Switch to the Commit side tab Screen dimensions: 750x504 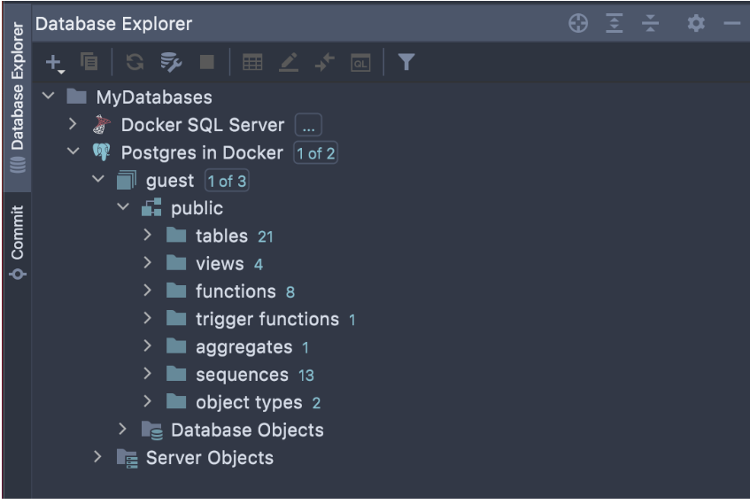[18, 242]
